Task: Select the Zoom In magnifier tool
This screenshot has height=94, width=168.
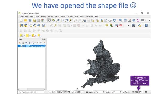Action: [x=58, y=20]
